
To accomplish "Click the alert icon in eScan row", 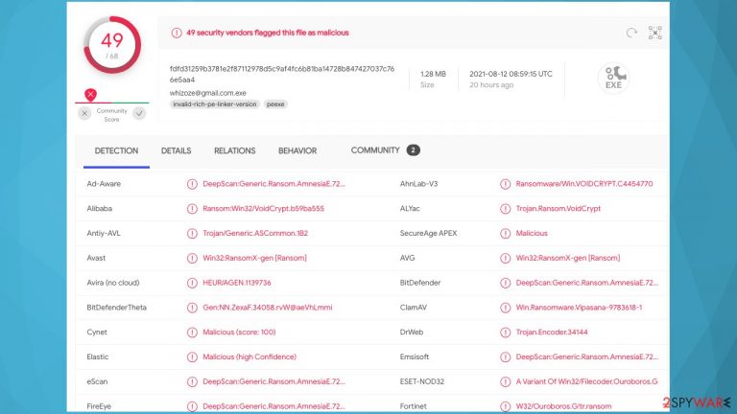I will (x=192, y=381).
